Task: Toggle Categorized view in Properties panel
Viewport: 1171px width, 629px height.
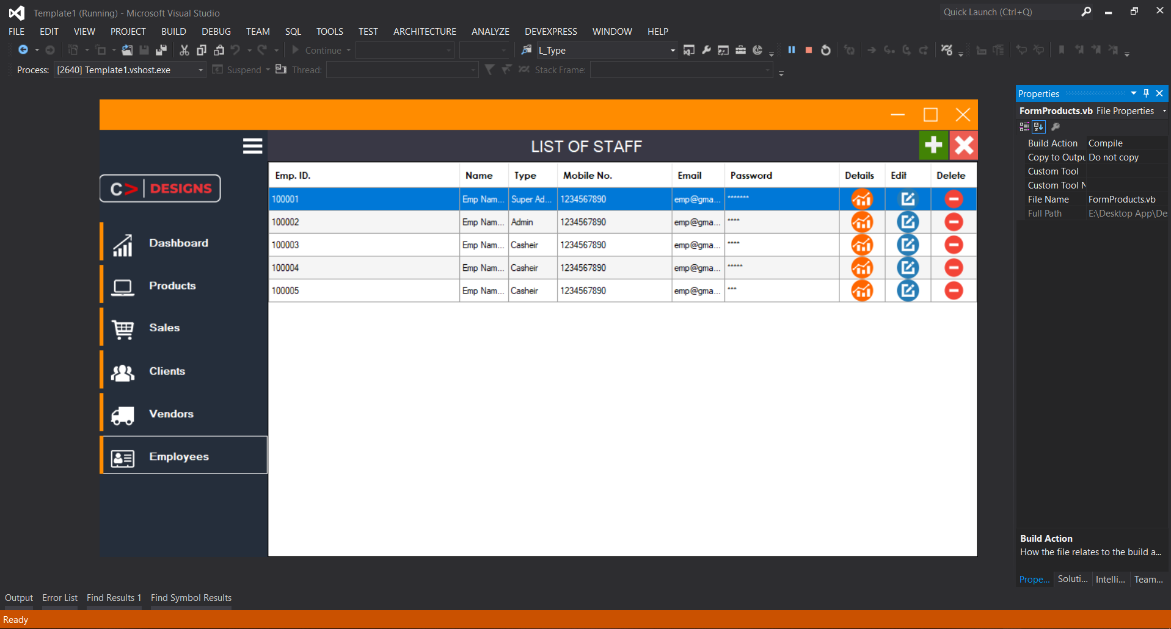Action: click(1024, 127)
